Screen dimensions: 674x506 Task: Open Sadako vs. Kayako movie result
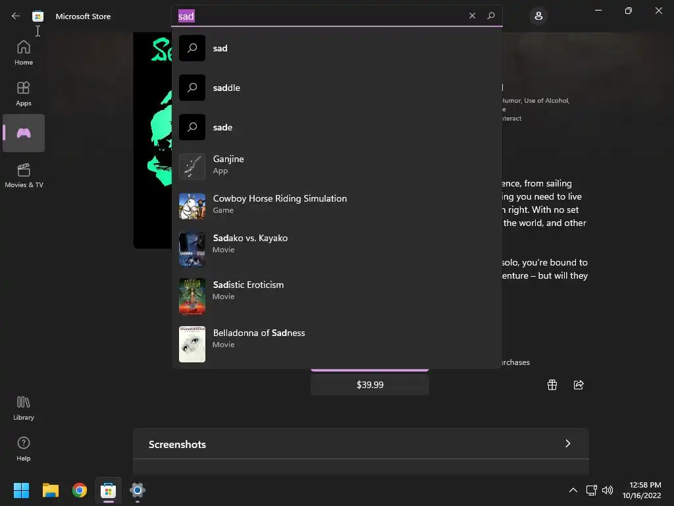pos(337,249)
